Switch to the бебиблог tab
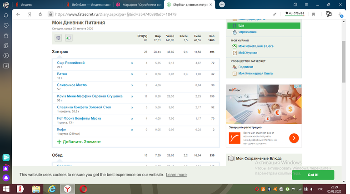The image size is (350, 194). tap(90, 5)
